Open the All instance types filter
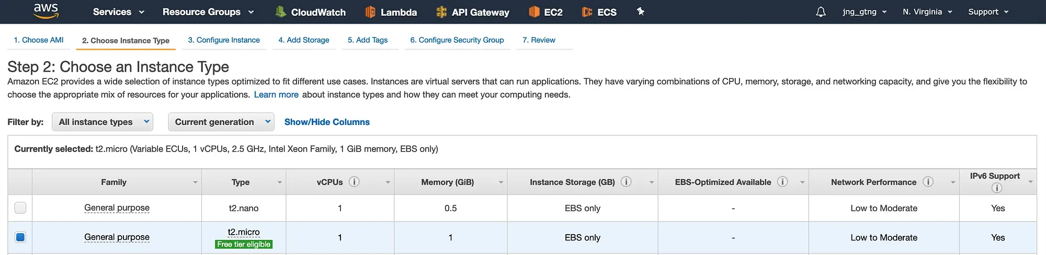This screenshot has width=1046, height=255. point(103,122)
